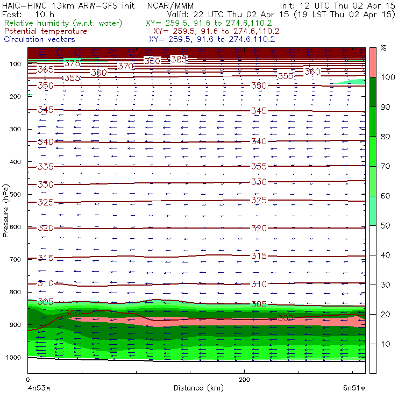Click the '600' pressure tick label
This screenshot has height=398, width=398.
coord(15,227)
